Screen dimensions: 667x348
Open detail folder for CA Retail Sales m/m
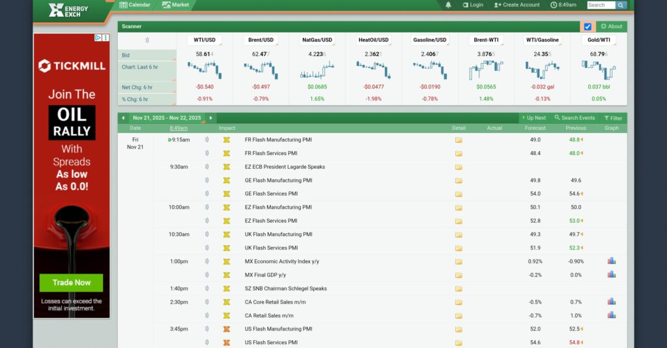click(459, 315)
